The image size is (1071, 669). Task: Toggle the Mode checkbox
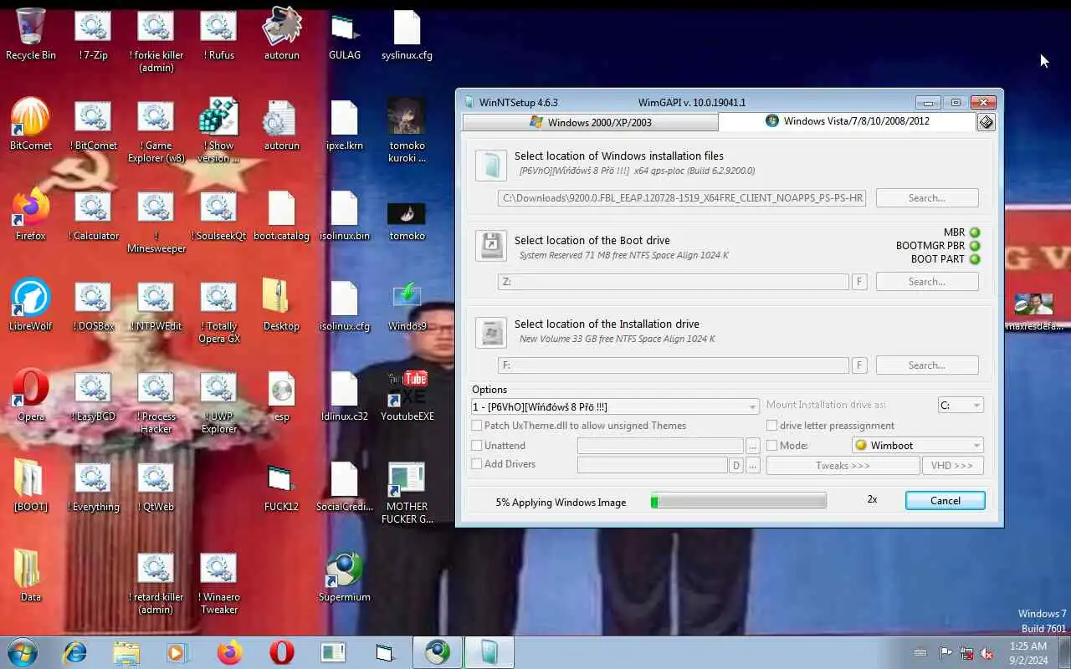coord(772,446)
